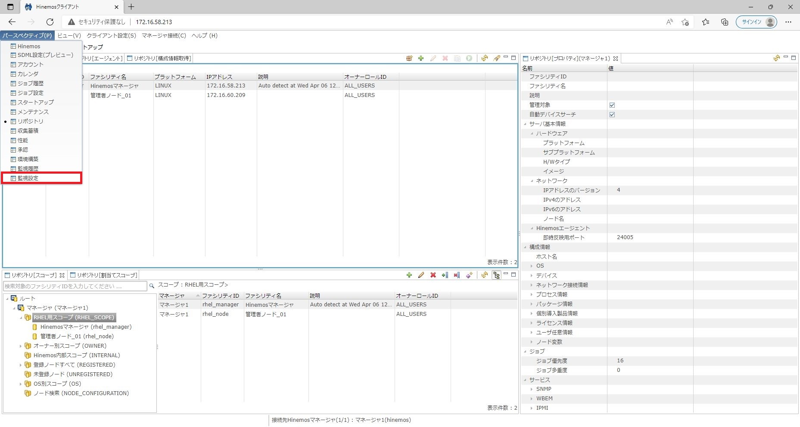Click the red X bookmark release icon in the scope toolbar
The height and width of the screenshot is (427, 800).
pos(457,275)
